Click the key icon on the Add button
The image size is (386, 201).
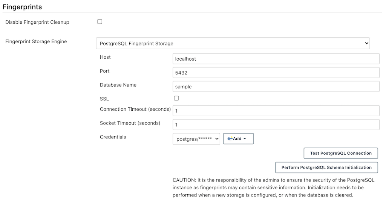[x=230, y=139]
